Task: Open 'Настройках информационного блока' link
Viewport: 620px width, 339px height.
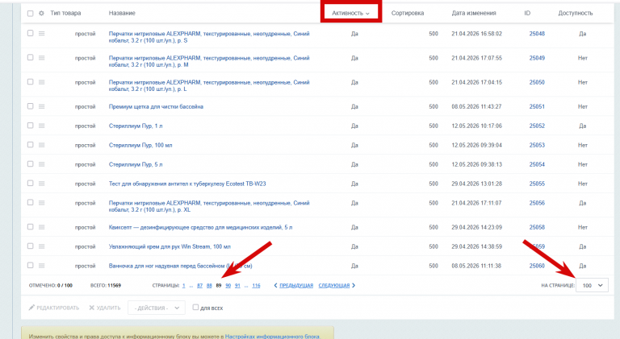Action: [x=272, y=337]
